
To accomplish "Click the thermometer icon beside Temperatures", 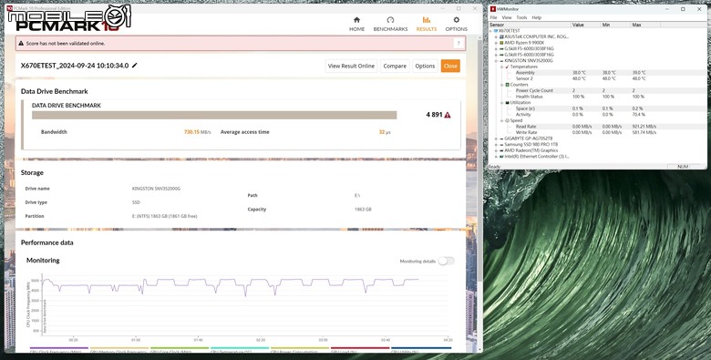I will pyautogui.click(x=508, y=67).
